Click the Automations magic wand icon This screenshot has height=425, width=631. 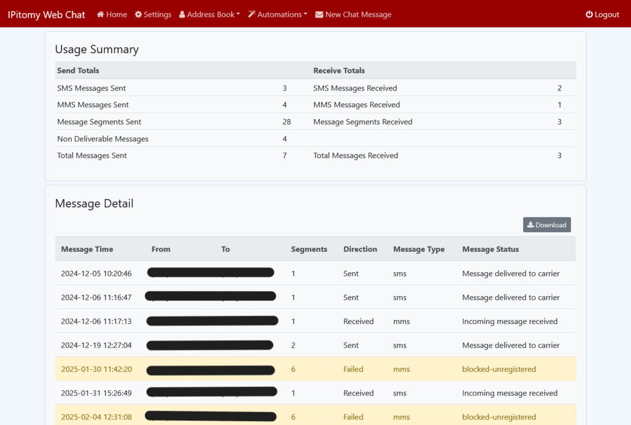(x=252, y=15)
